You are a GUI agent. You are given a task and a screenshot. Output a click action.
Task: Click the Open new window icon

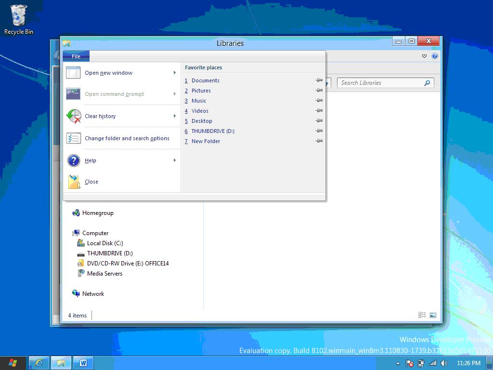(74, 73)
